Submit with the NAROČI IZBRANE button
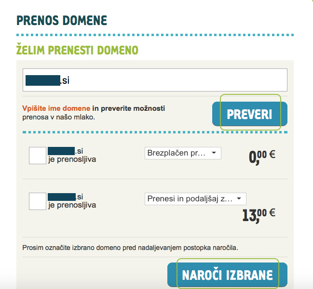Image resolution: width=313 pixels, height=289 pixels. pyautogui.click(x=227, y=275)
